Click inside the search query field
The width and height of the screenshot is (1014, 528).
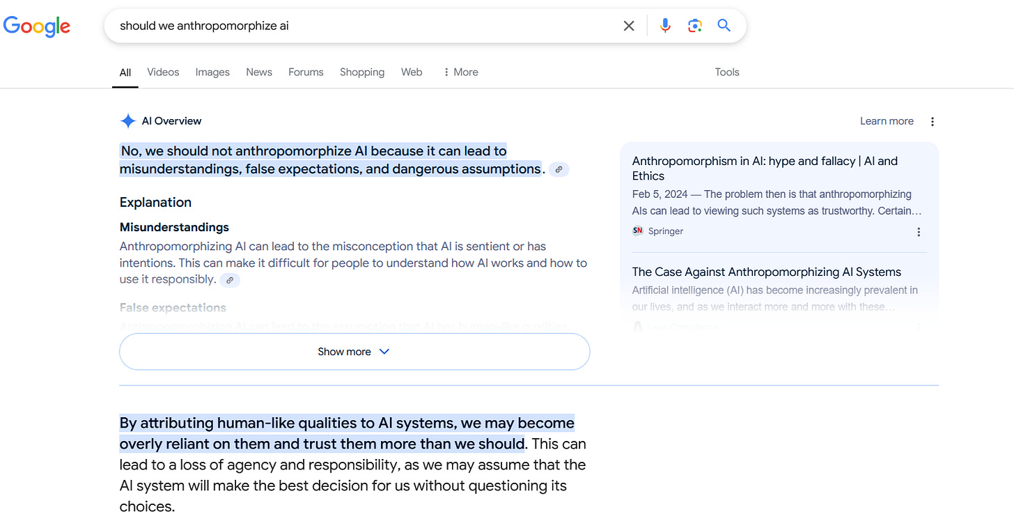click(362, 26)
